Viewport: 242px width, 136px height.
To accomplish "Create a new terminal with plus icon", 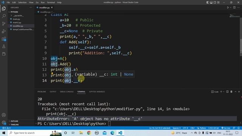I will coord(221,91).
